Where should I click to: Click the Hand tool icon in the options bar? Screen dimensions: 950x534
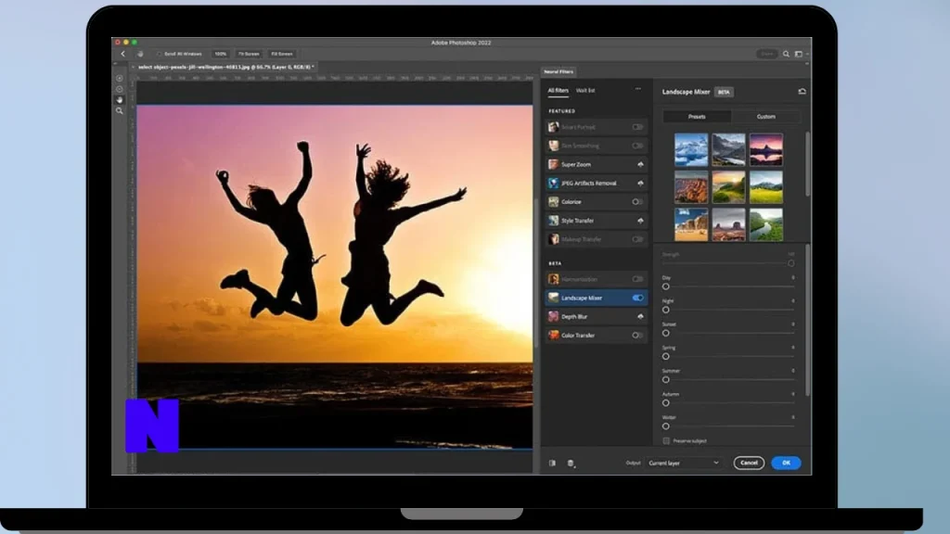pos(140,54)
